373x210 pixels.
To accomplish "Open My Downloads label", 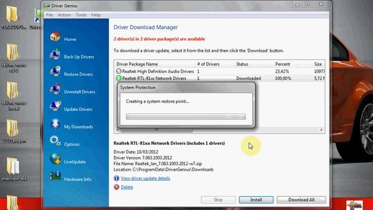I will tap(79, 127).
